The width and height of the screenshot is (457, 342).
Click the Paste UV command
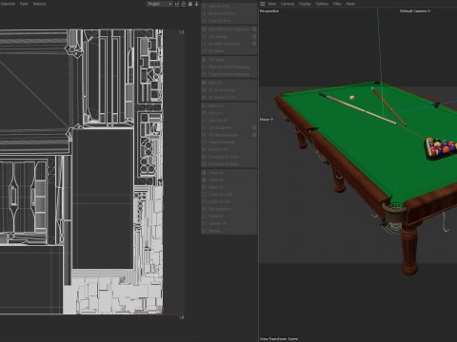(228, 180)
